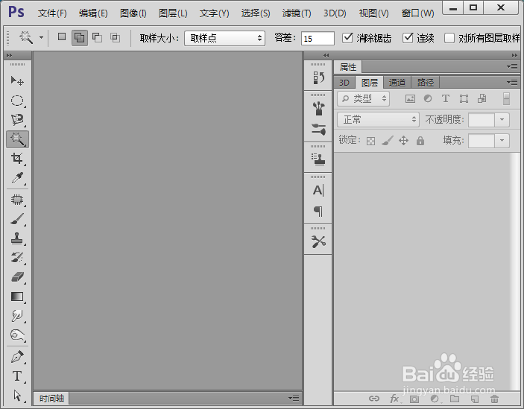Choose Intersect with Selection mode button
Image resolution: width=524 pixels, height=409 pixels.
116,37
